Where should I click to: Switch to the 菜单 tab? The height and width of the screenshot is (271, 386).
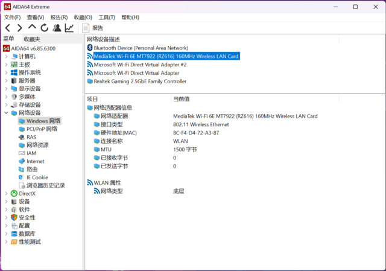pyautogui.click(x=8, y=39)
